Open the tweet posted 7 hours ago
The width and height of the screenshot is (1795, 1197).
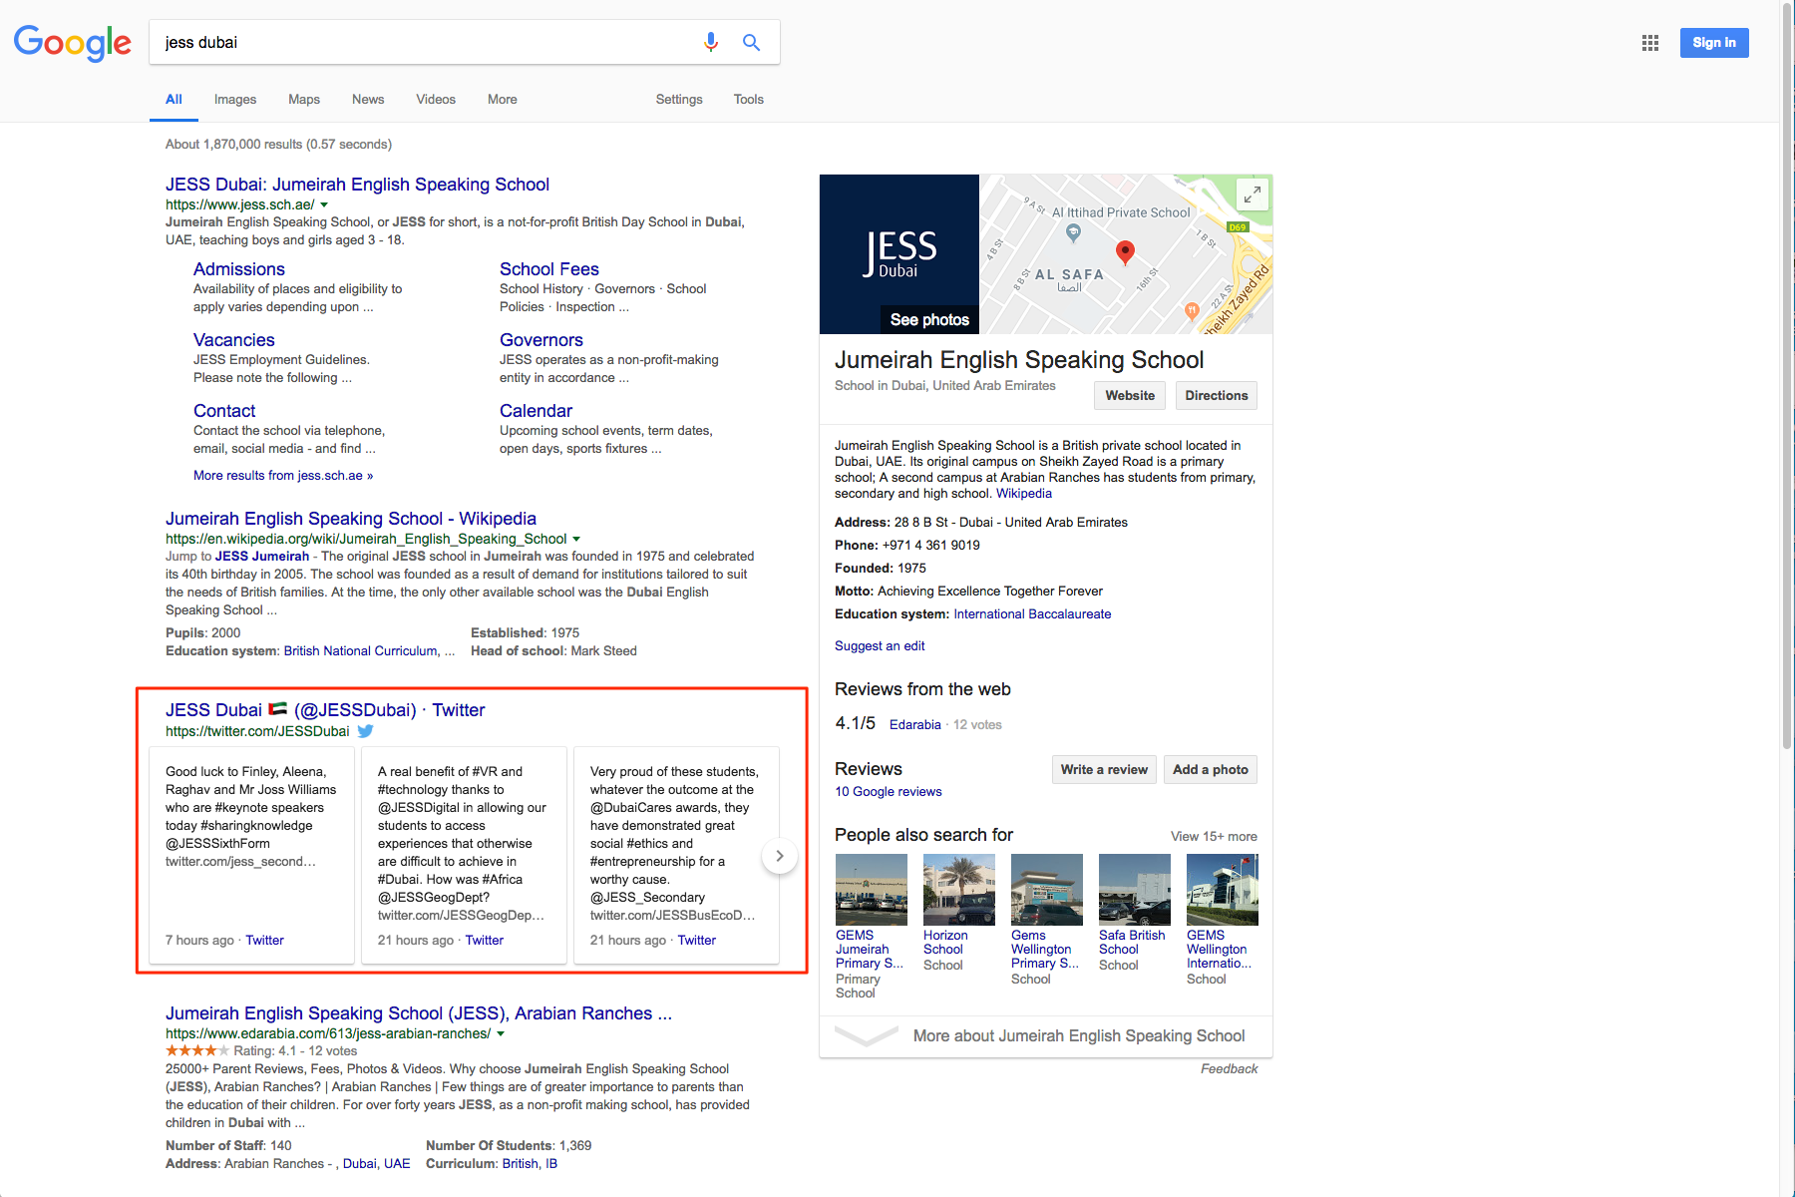(x=251, y=856)
